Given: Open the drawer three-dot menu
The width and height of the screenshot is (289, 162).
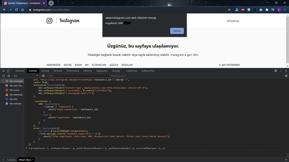Looking at the screenshot, I should 3,160.
